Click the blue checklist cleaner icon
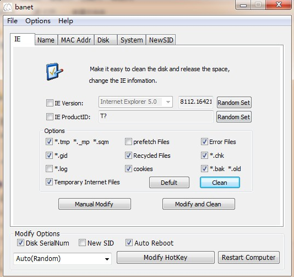Image resolution: width=294 pixels, height=277 pixels. click(55, 72)
